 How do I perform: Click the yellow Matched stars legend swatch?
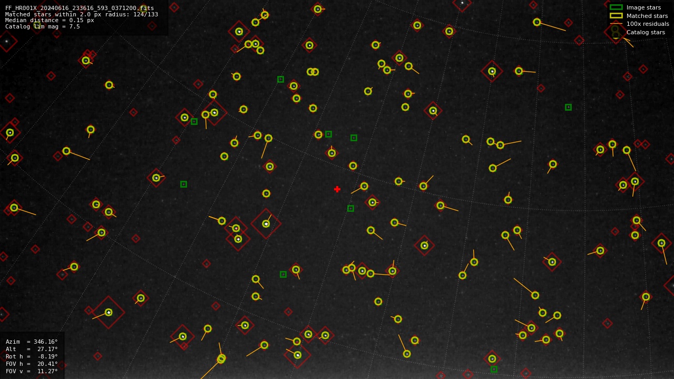pos(616,16)
